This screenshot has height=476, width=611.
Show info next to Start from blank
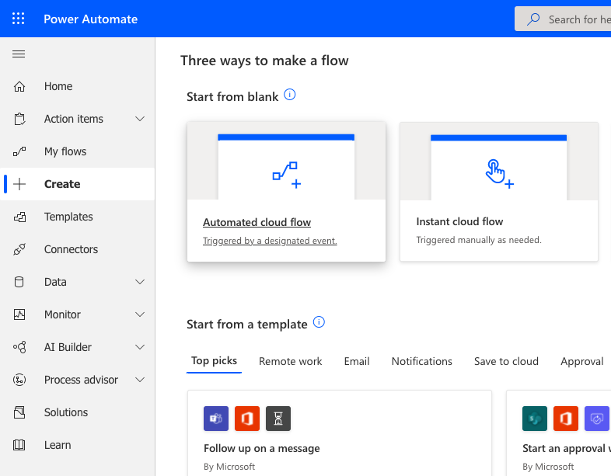(290, 95)
